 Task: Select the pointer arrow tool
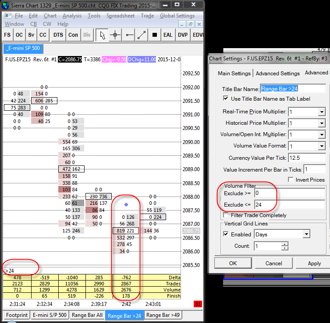point(102,35)
